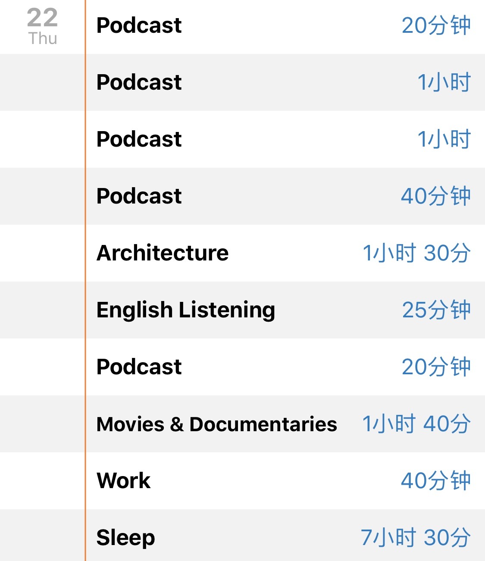
Task: Open Movies & Documentaries entry
Action: 216,424
